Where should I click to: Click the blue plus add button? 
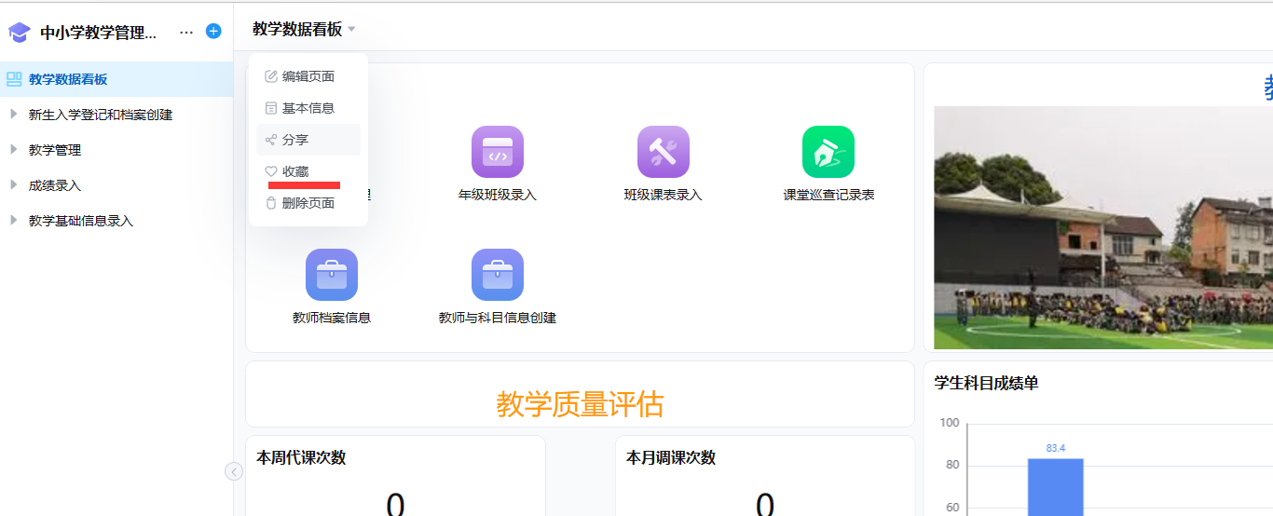213,31
